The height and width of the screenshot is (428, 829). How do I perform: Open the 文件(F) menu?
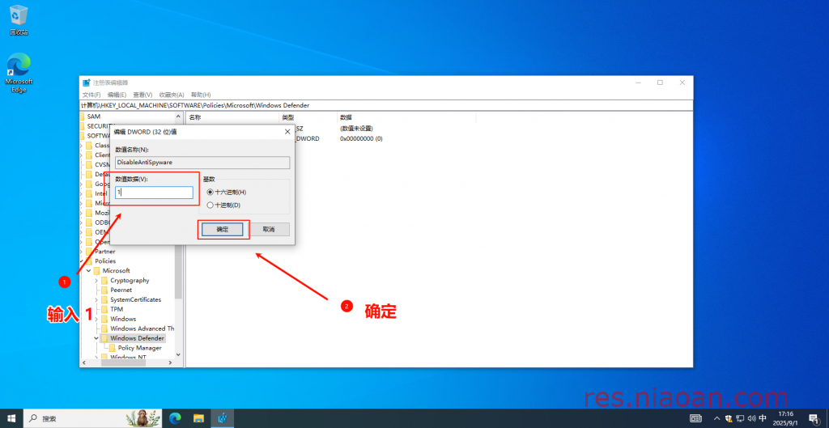point(91,95)
